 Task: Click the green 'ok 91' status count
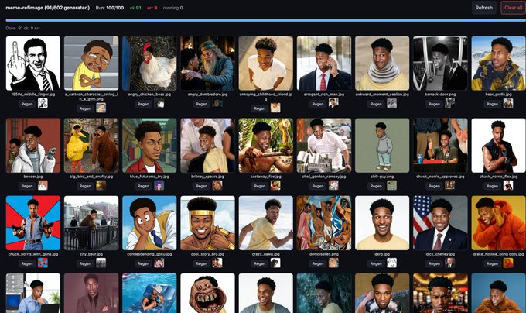click(x=135, y=8)
